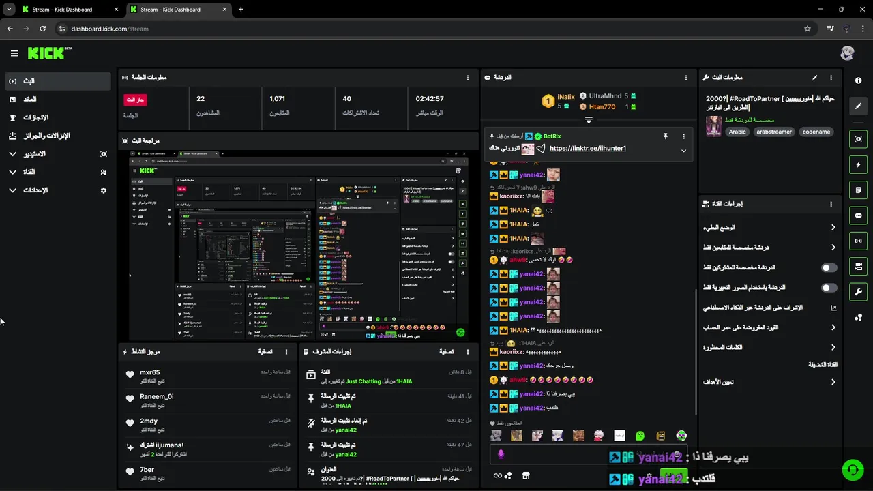Toggle the channel actions icon in the right toolbar

858,266
